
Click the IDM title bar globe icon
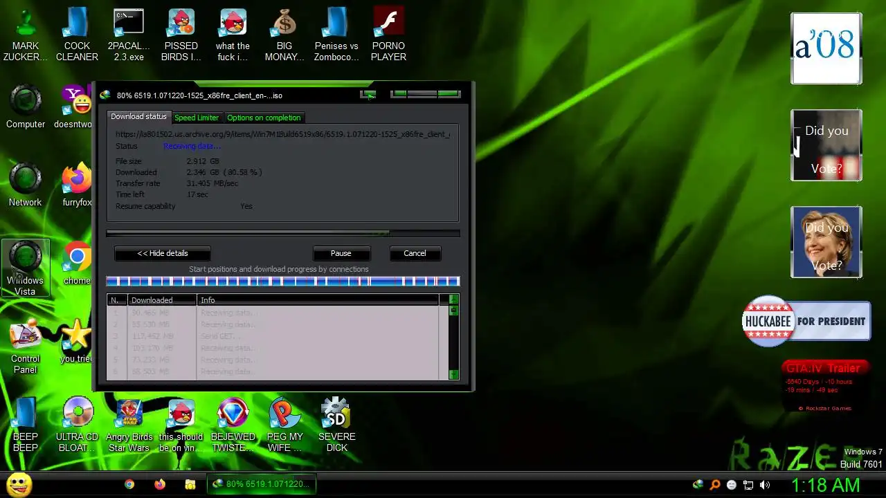(x=105, y=95)
